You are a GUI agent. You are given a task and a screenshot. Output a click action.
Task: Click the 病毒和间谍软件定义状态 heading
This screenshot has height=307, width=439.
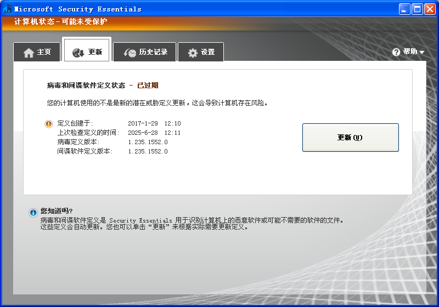click(86, 86)
